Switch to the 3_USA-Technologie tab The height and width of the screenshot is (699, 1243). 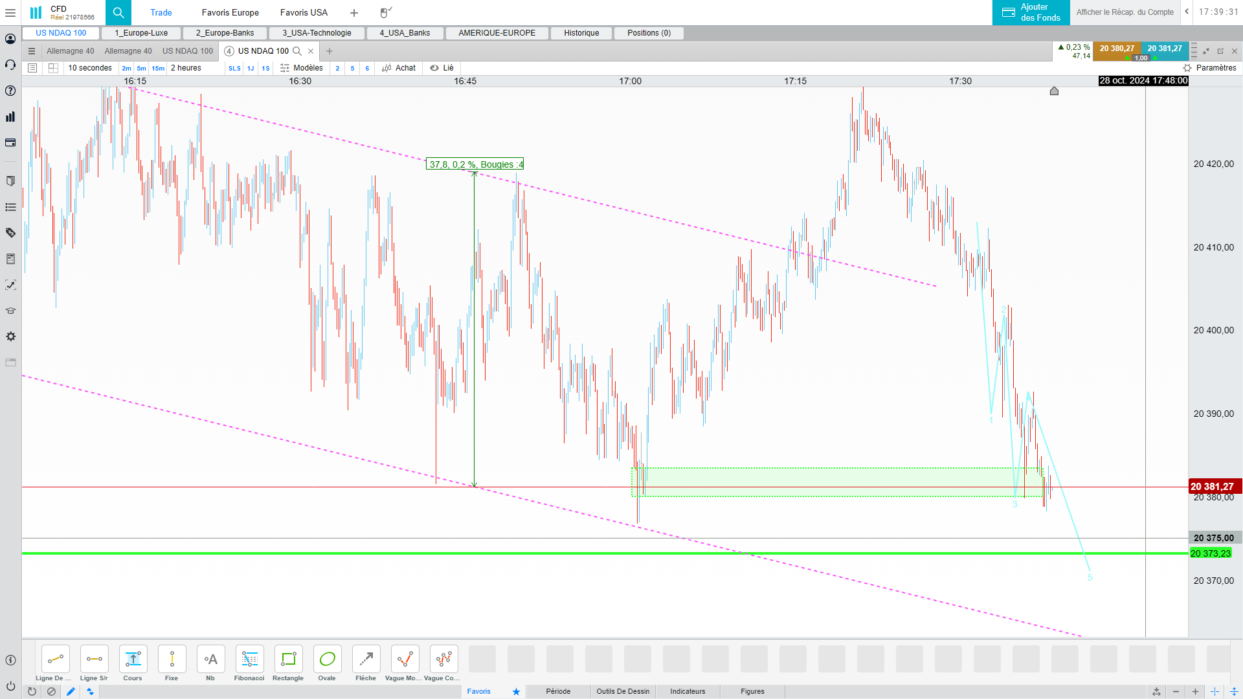317,33
